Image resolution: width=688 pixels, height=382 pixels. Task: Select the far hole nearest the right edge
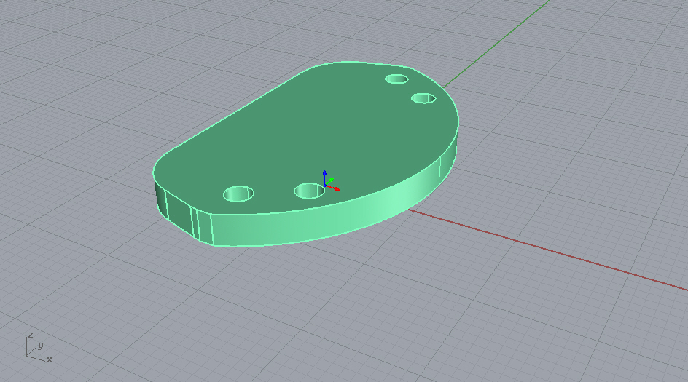coord(423,98)
